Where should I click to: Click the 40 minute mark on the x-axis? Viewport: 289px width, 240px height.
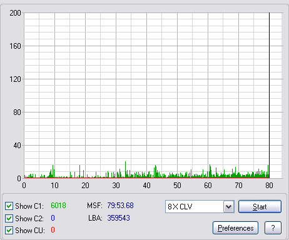click(x=146, y=185)
